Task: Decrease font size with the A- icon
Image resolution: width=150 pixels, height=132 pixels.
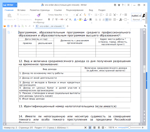Action: (81, 15)
